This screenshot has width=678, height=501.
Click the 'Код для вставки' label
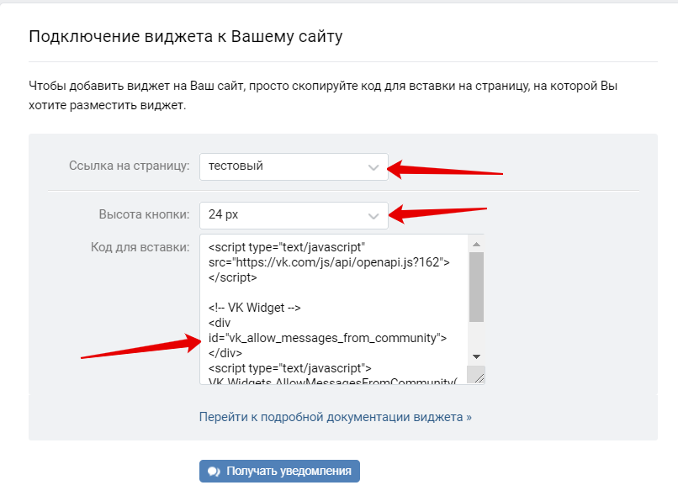140,247
